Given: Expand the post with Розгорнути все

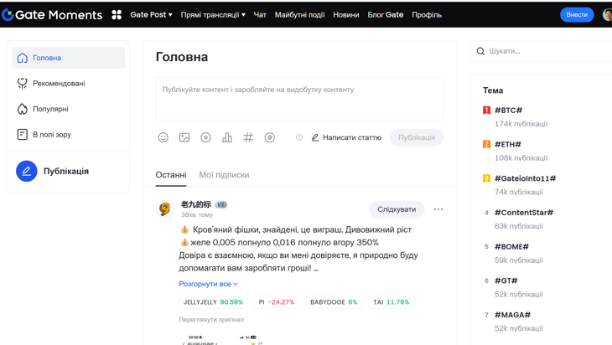Looking at the screenshot, I should pos(208,284).
